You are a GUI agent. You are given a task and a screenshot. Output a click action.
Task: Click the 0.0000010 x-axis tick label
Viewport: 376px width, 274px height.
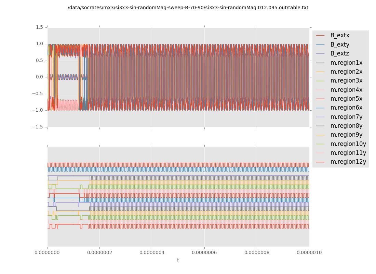[309, 253]
